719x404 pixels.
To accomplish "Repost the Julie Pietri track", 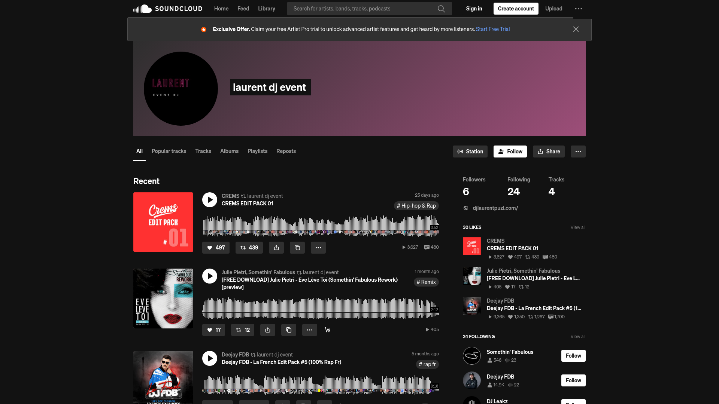I will pyautogui.click(x=242, y=330).
